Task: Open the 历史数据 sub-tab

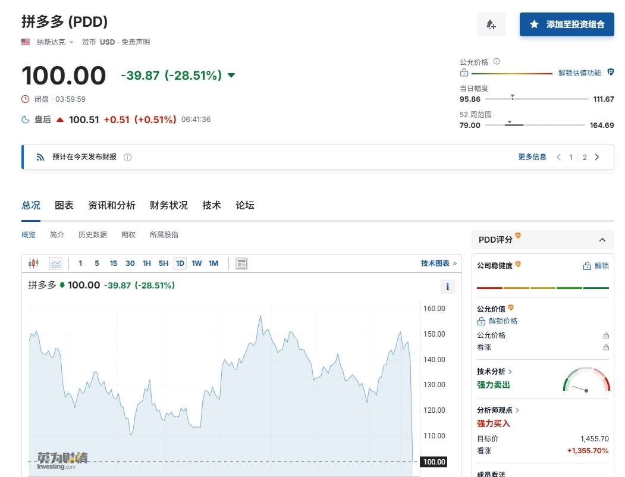Action: pyautogui.click(x=93, y=235)
